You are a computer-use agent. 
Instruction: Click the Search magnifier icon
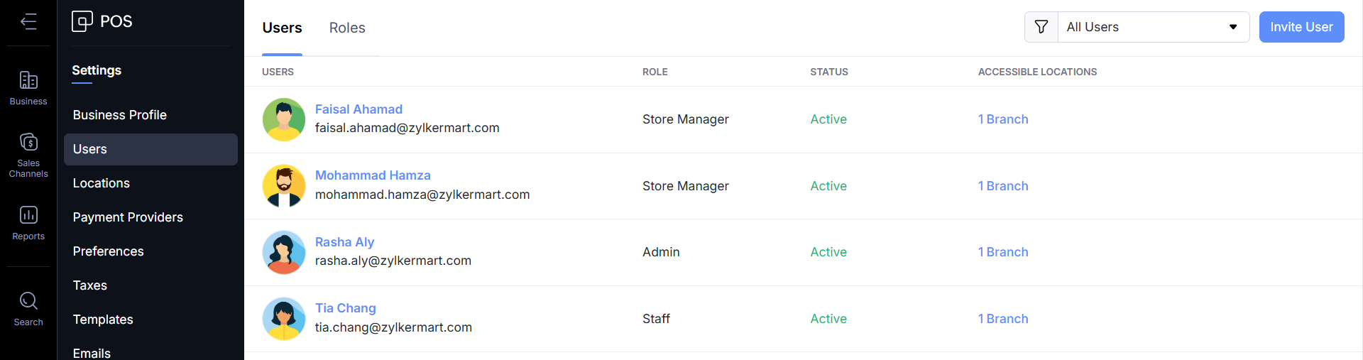coord(28,301)
